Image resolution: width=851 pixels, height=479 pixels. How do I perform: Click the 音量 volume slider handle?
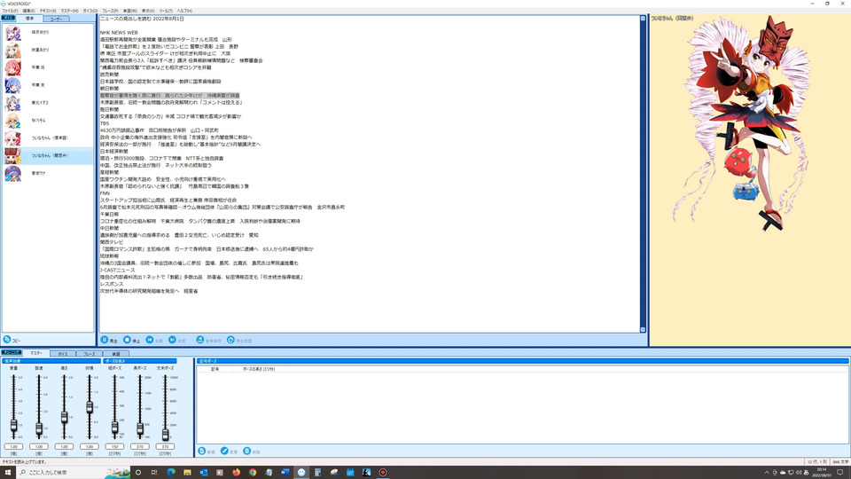click(13, 427)
